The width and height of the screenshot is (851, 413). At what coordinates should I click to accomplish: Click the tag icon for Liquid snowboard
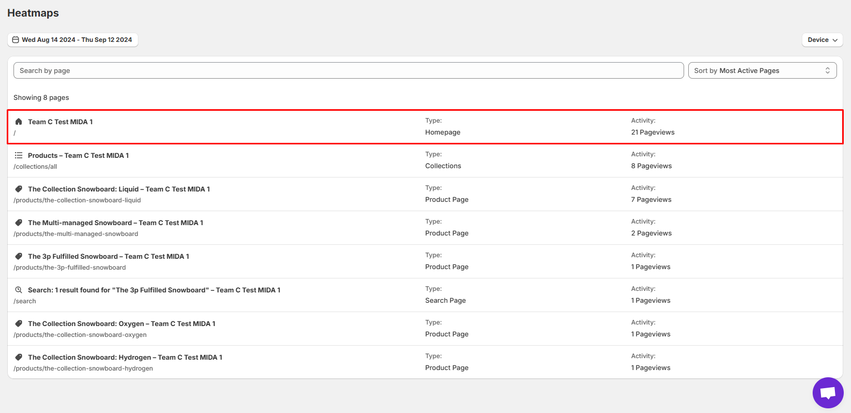pyautogui.click(x=19, y=189)
